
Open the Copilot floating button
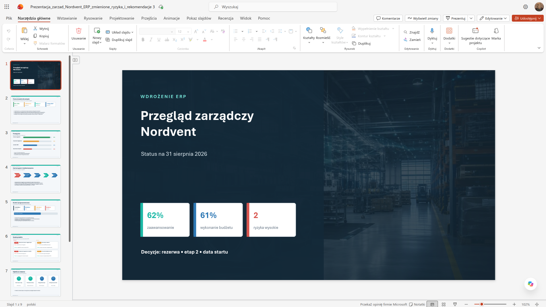click(531, 284)
